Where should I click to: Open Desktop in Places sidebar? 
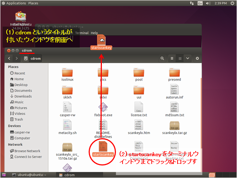pyautogui.click(x=19, y=85)
